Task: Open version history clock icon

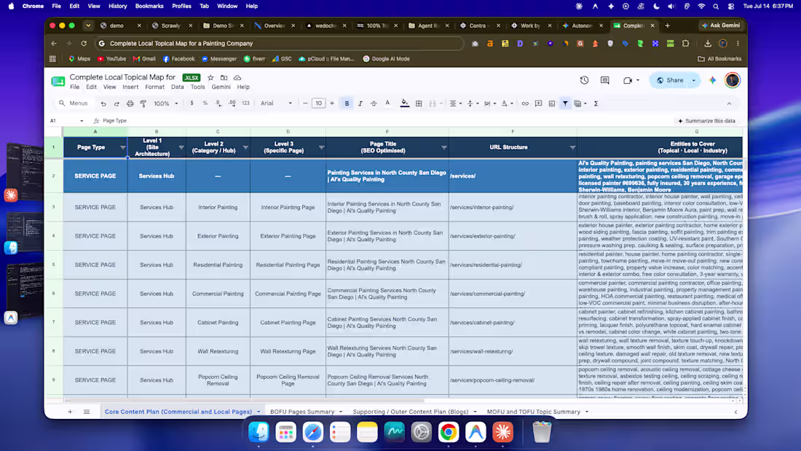Action: coord(584,80)
